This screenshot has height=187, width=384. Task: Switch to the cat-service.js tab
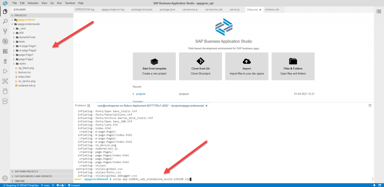pyautogui.click(x=190, y=10)
